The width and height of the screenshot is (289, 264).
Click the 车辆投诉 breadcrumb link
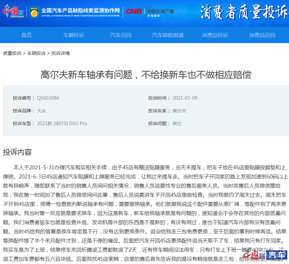point(36,53)
